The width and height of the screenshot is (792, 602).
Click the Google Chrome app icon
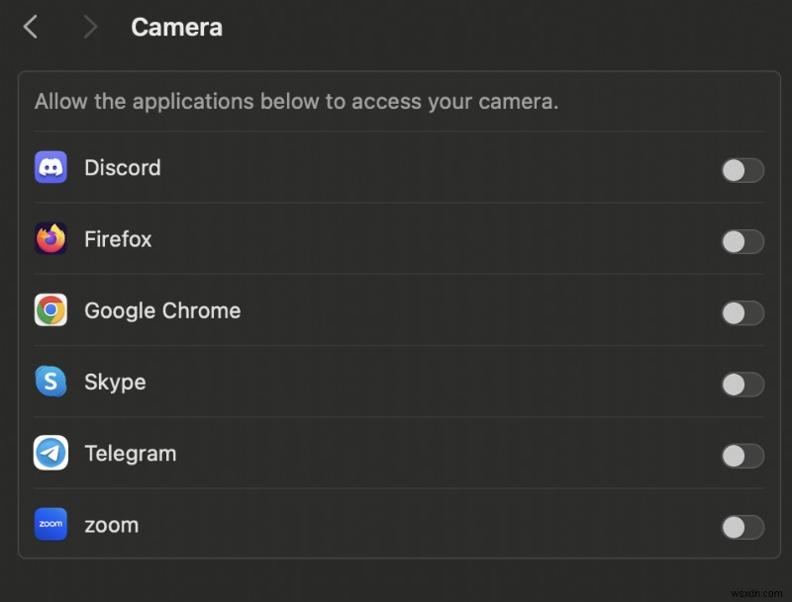50,310
